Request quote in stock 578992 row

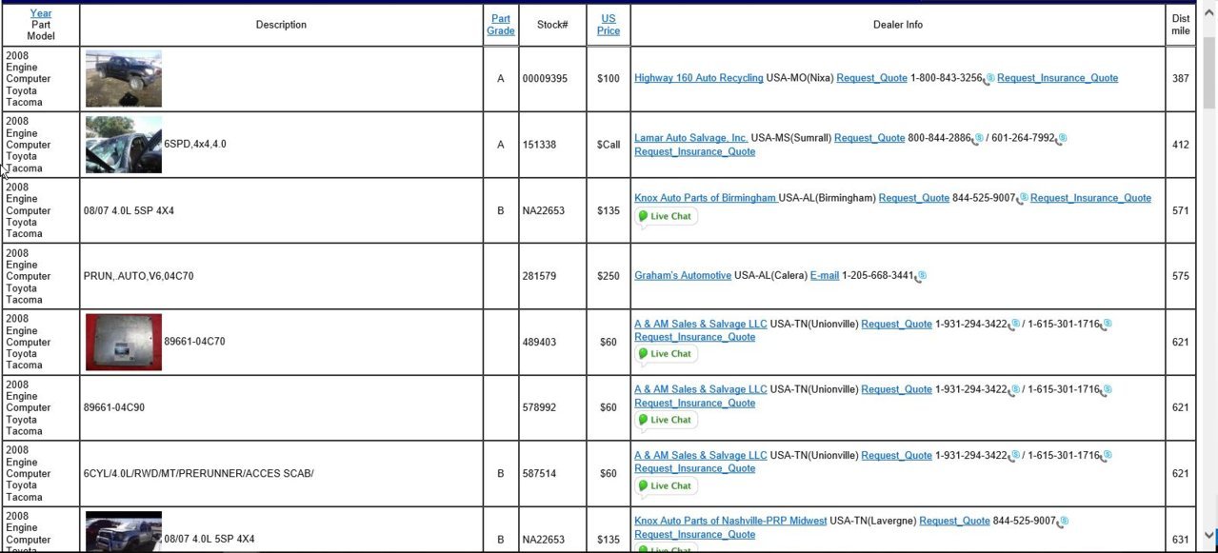point(896,389)
